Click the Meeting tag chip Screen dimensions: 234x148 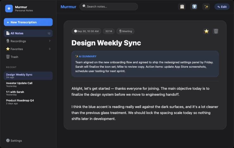click(x=125, y=31)
